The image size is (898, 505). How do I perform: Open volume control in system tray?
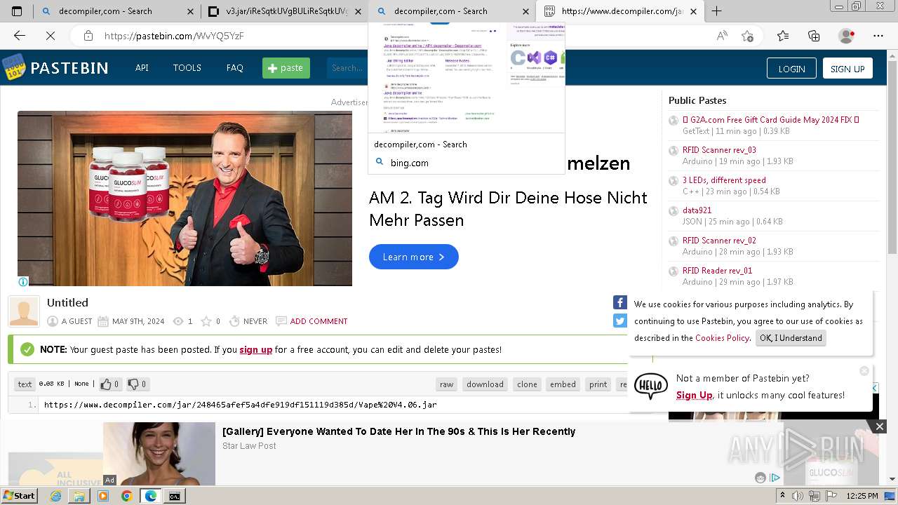click(x=798, y=496)
